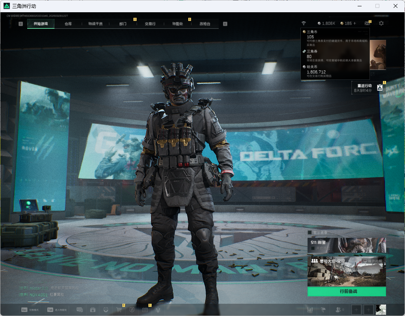Open the 开始游戏 tab
Screen dimensions: 405x316
[41, 24]
